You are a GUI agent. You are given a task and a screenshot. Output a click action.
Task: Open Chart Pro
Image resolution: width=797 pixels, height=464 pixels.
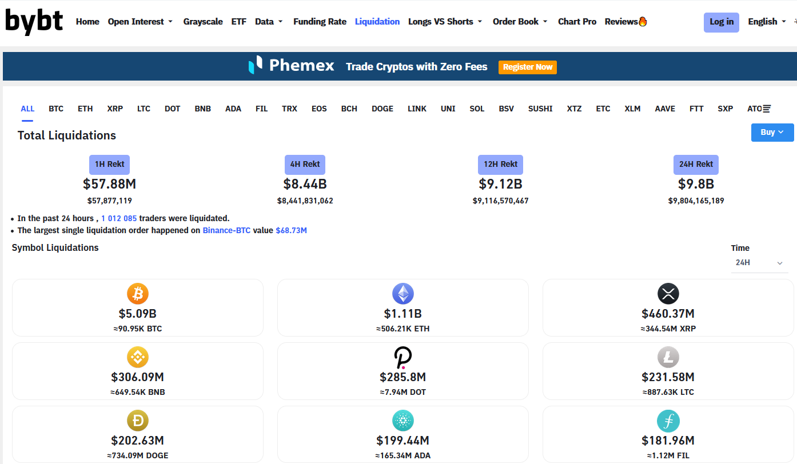click(x=577, y=22)
